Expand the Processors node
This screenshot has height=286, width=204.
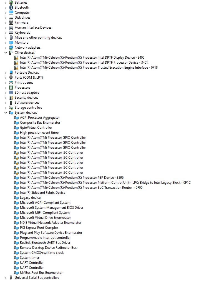6,88
